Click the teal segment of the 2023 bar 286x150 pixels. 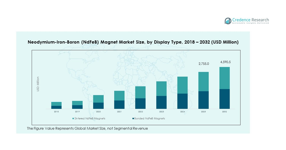tap(161, 89)
